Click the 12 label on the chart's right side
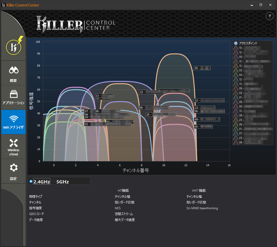This screenshot has height=247, width=277. (x=209, y=100)
